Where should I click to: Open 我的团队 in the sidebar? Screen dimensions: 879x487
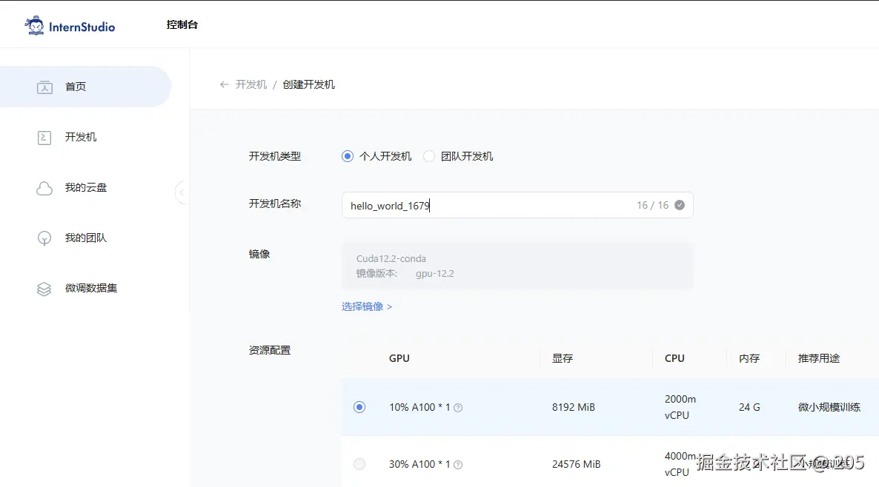(85, 238)
